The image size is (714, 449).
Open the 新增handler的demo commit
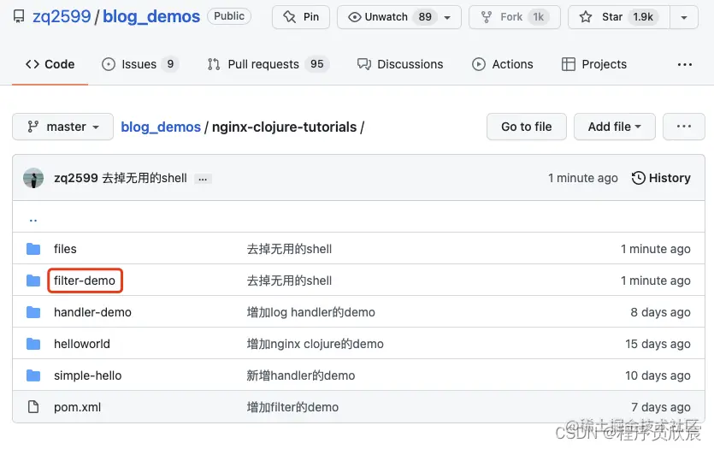[x=301, y=375]
